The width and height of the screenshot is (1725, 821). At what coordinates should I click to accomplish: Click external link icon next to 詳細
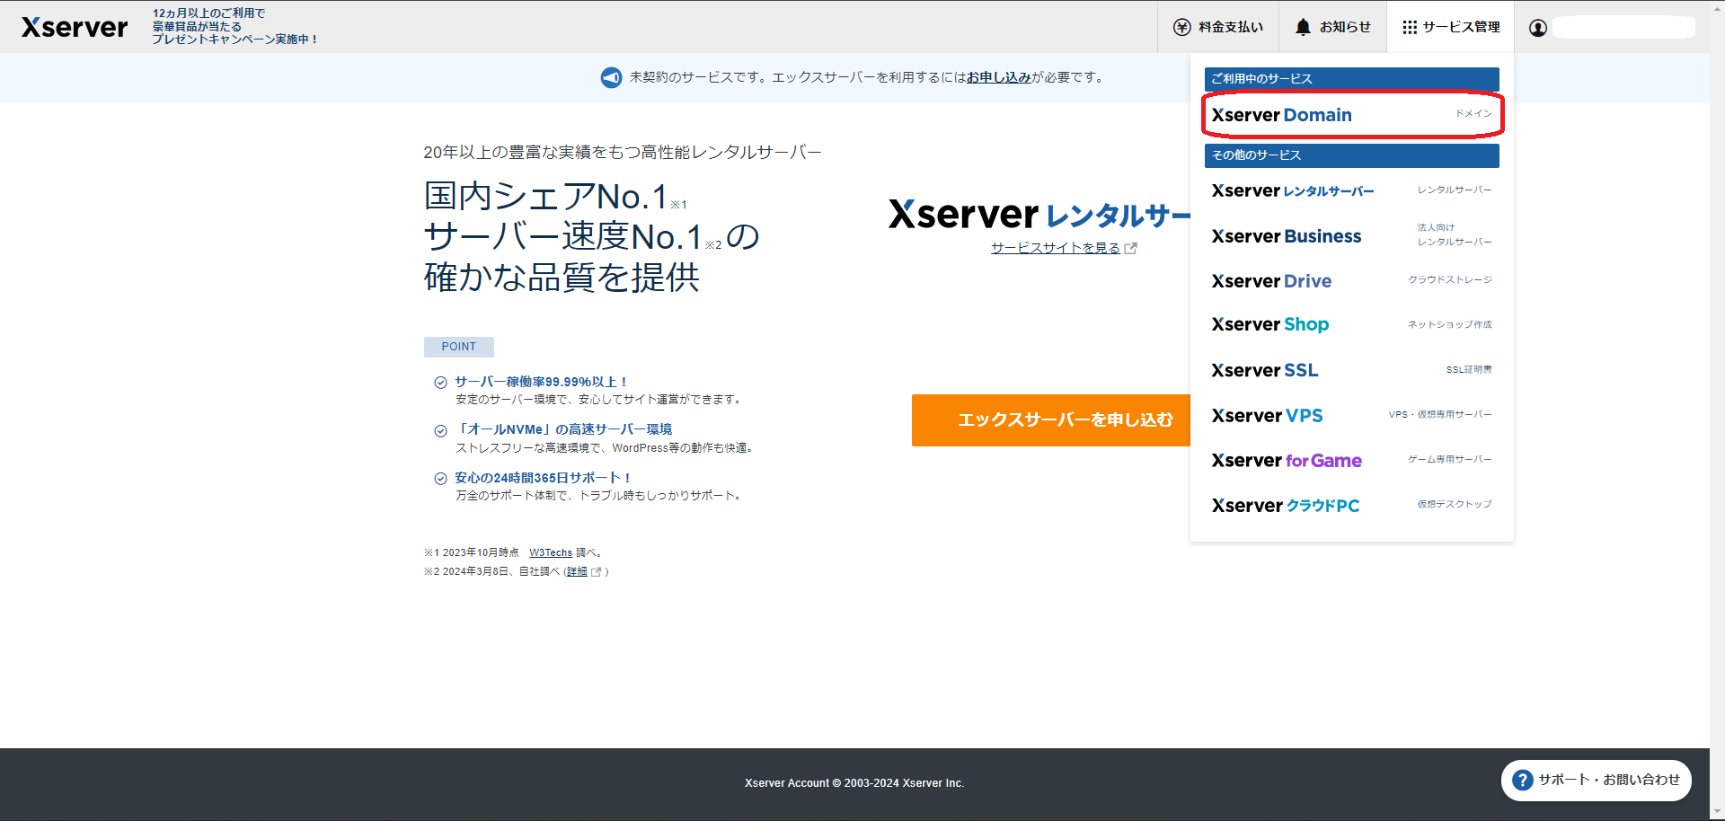click(596, 572)
